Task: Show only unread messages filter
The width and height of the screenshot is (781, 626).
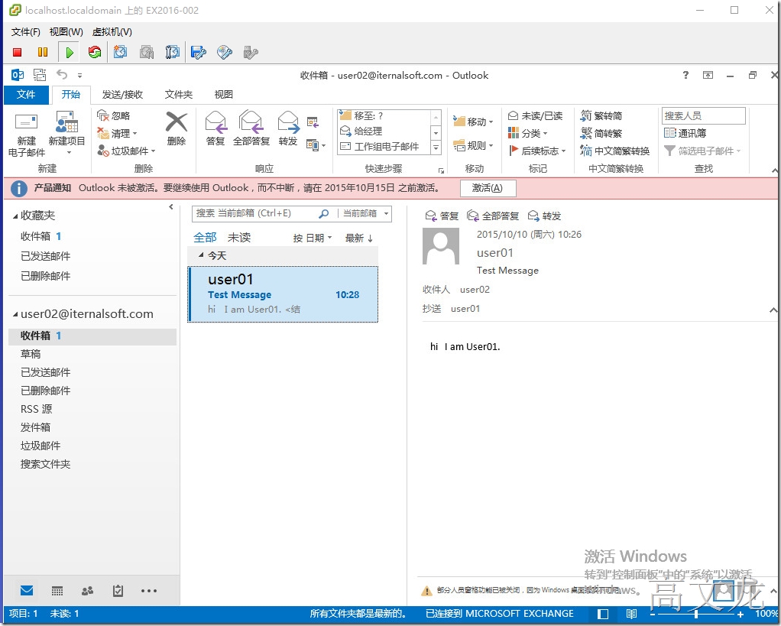Action: coord(239,238)
